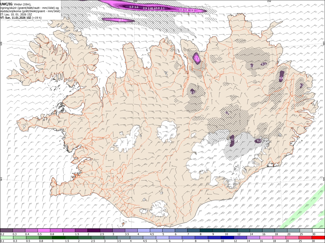The width and height of the screenshot is (325, 243).
Task: Click the 1.5 snowfall value in the offshore band
Action: pyautogui.click(x=181, y=10)
